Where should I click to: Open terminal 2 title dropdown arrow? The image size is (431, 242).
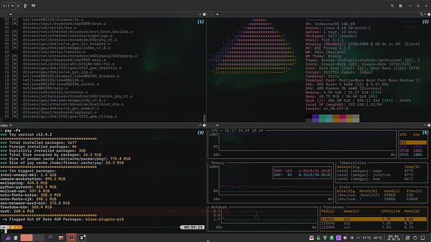pyautogui.click(x=217, y=14)
